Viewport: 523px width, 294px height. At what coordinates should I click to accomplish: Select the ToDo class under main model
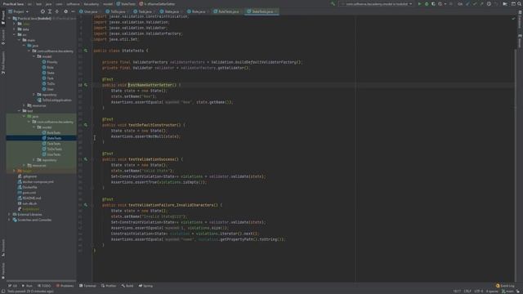[x=48, y=83]
